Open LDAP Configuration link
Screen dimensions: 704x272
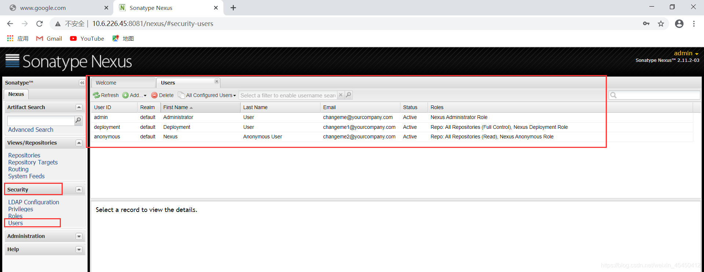(34, 202)
